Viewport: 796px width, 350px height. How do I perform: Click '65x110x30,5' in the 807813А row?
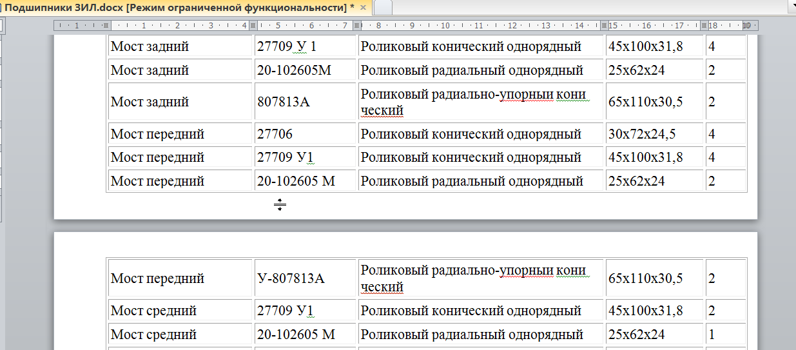coord(645,102)
